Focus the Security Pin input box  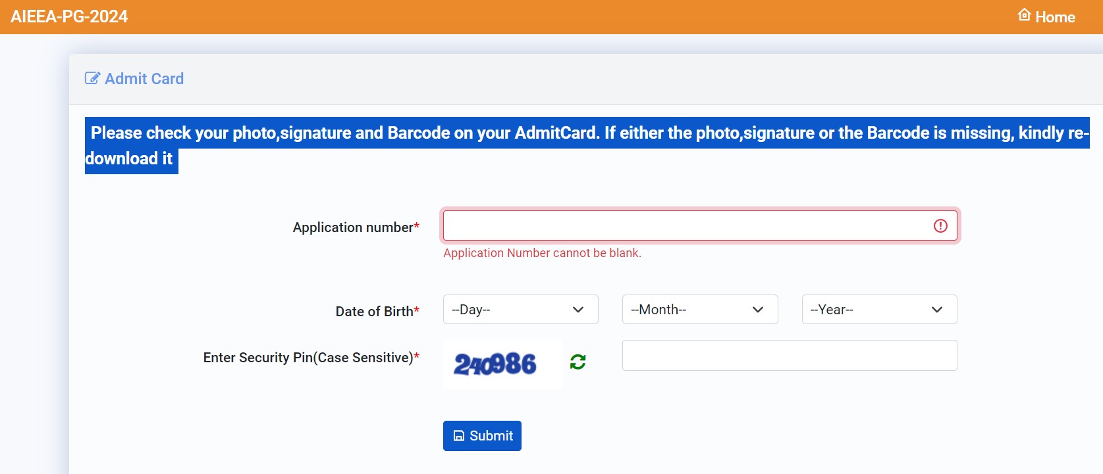tap(790, 355)
